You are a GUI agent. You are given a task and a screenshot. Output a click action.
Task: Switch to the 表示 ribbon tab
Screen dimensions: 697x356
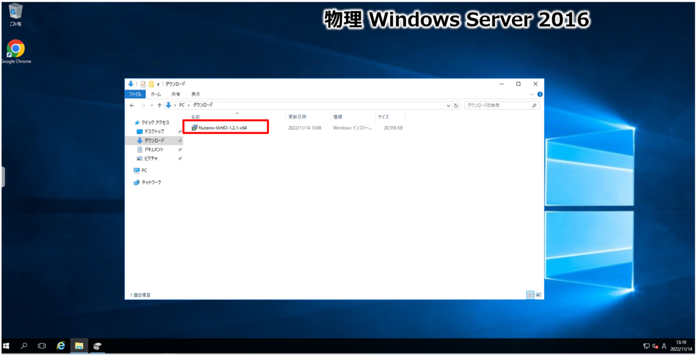(x=196, y=94)
